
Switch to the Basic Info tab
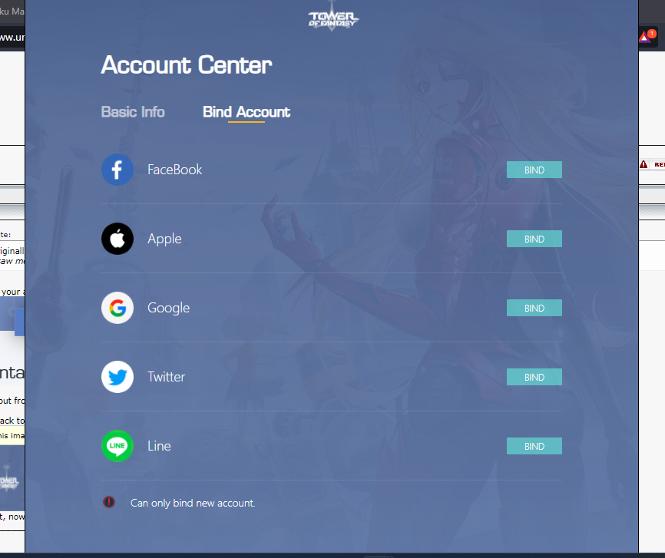point(133,112)
